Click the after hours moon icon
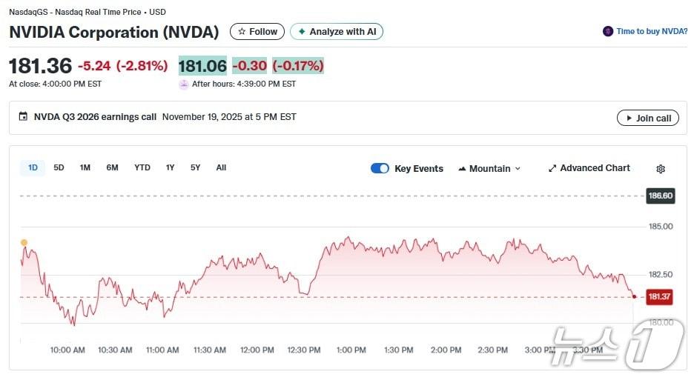 [x=184, y=84]
